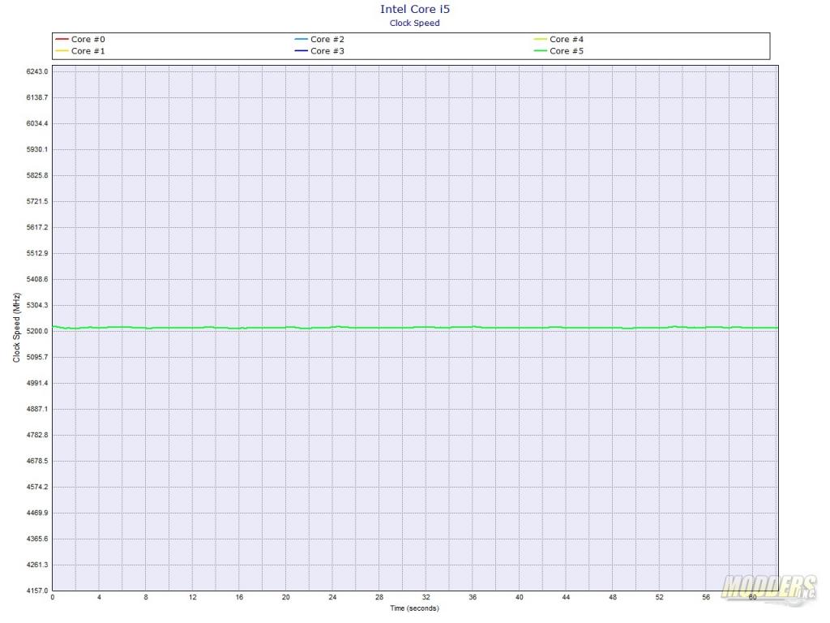The image size is (830, 623).
Task: Click the 5304.3 y-axis value
Action: coord(37,305)
